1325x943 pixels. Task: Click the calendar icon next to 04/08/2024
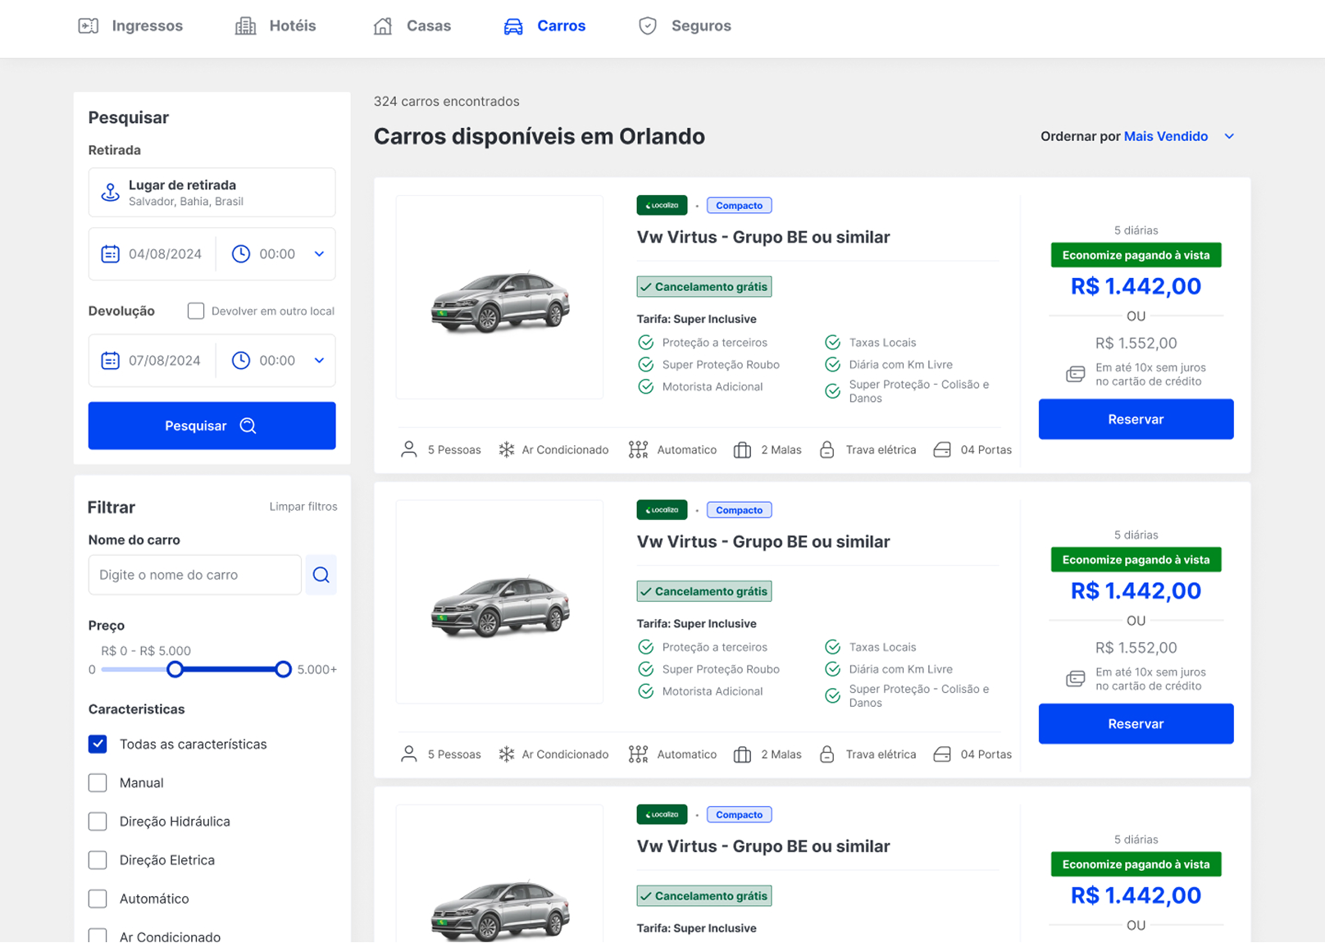[111, 253]
